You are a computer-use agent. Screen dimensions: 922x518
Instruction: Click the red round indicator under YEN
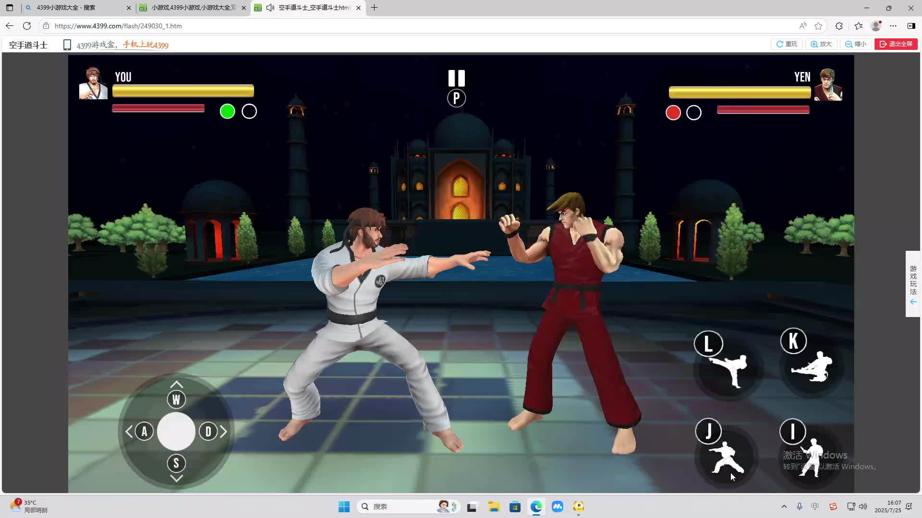pyautogui.click(x=673, y=113)
